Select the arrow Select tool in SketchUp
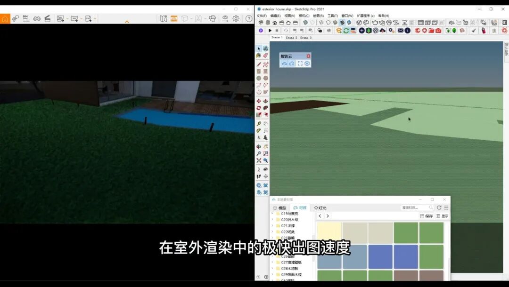The height and width of the screenshot is (287, 509). coord(259,48)
